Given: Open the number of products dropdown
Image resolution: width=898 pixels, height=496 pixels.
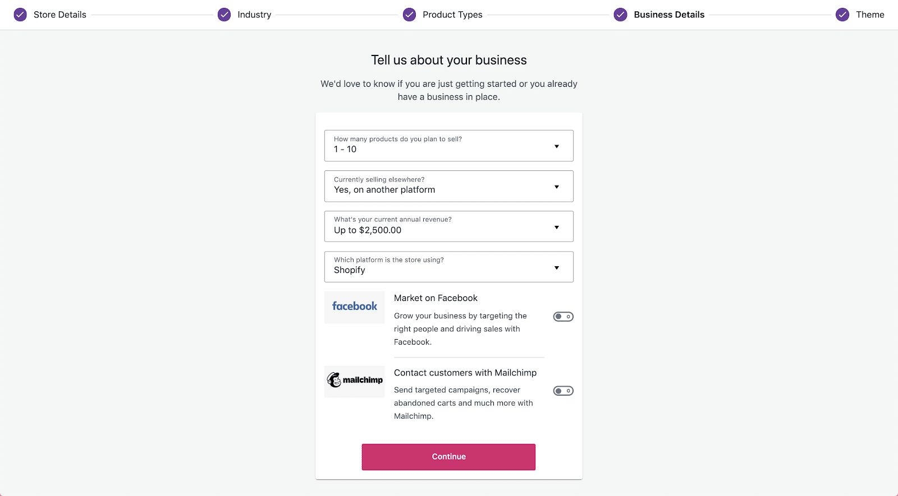Looking at the screenshot, I should [x=448, y=146].
